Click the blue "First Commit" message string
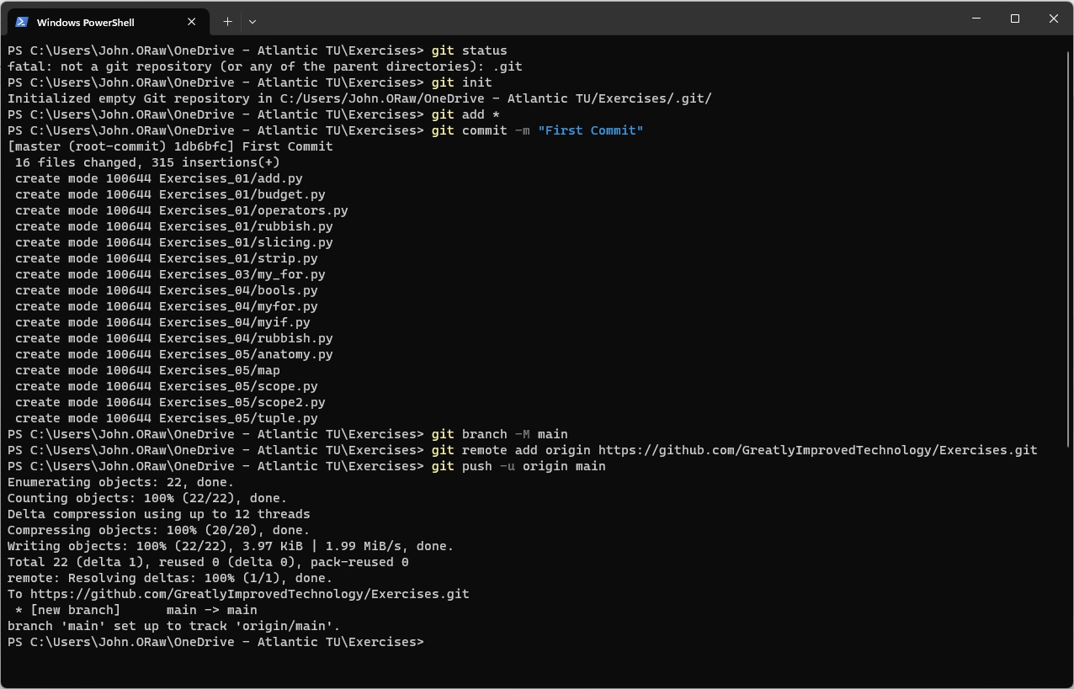Viewport: 1074px width, 689px height. tap(590, 130)
